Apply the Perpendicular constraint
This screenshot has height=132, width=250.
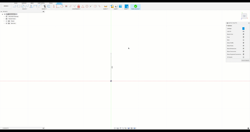74,6
